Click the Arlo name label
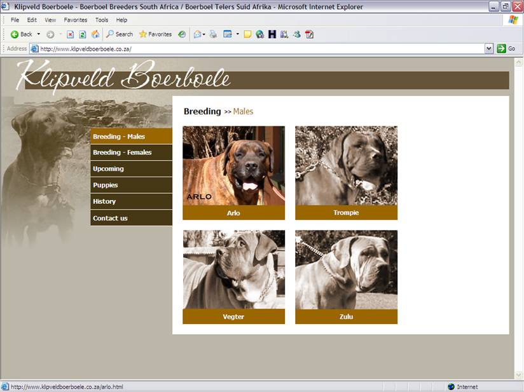Image resolution: width=524 pixels, height=392 pixels. pyautogui.click(x=233, y=213)
